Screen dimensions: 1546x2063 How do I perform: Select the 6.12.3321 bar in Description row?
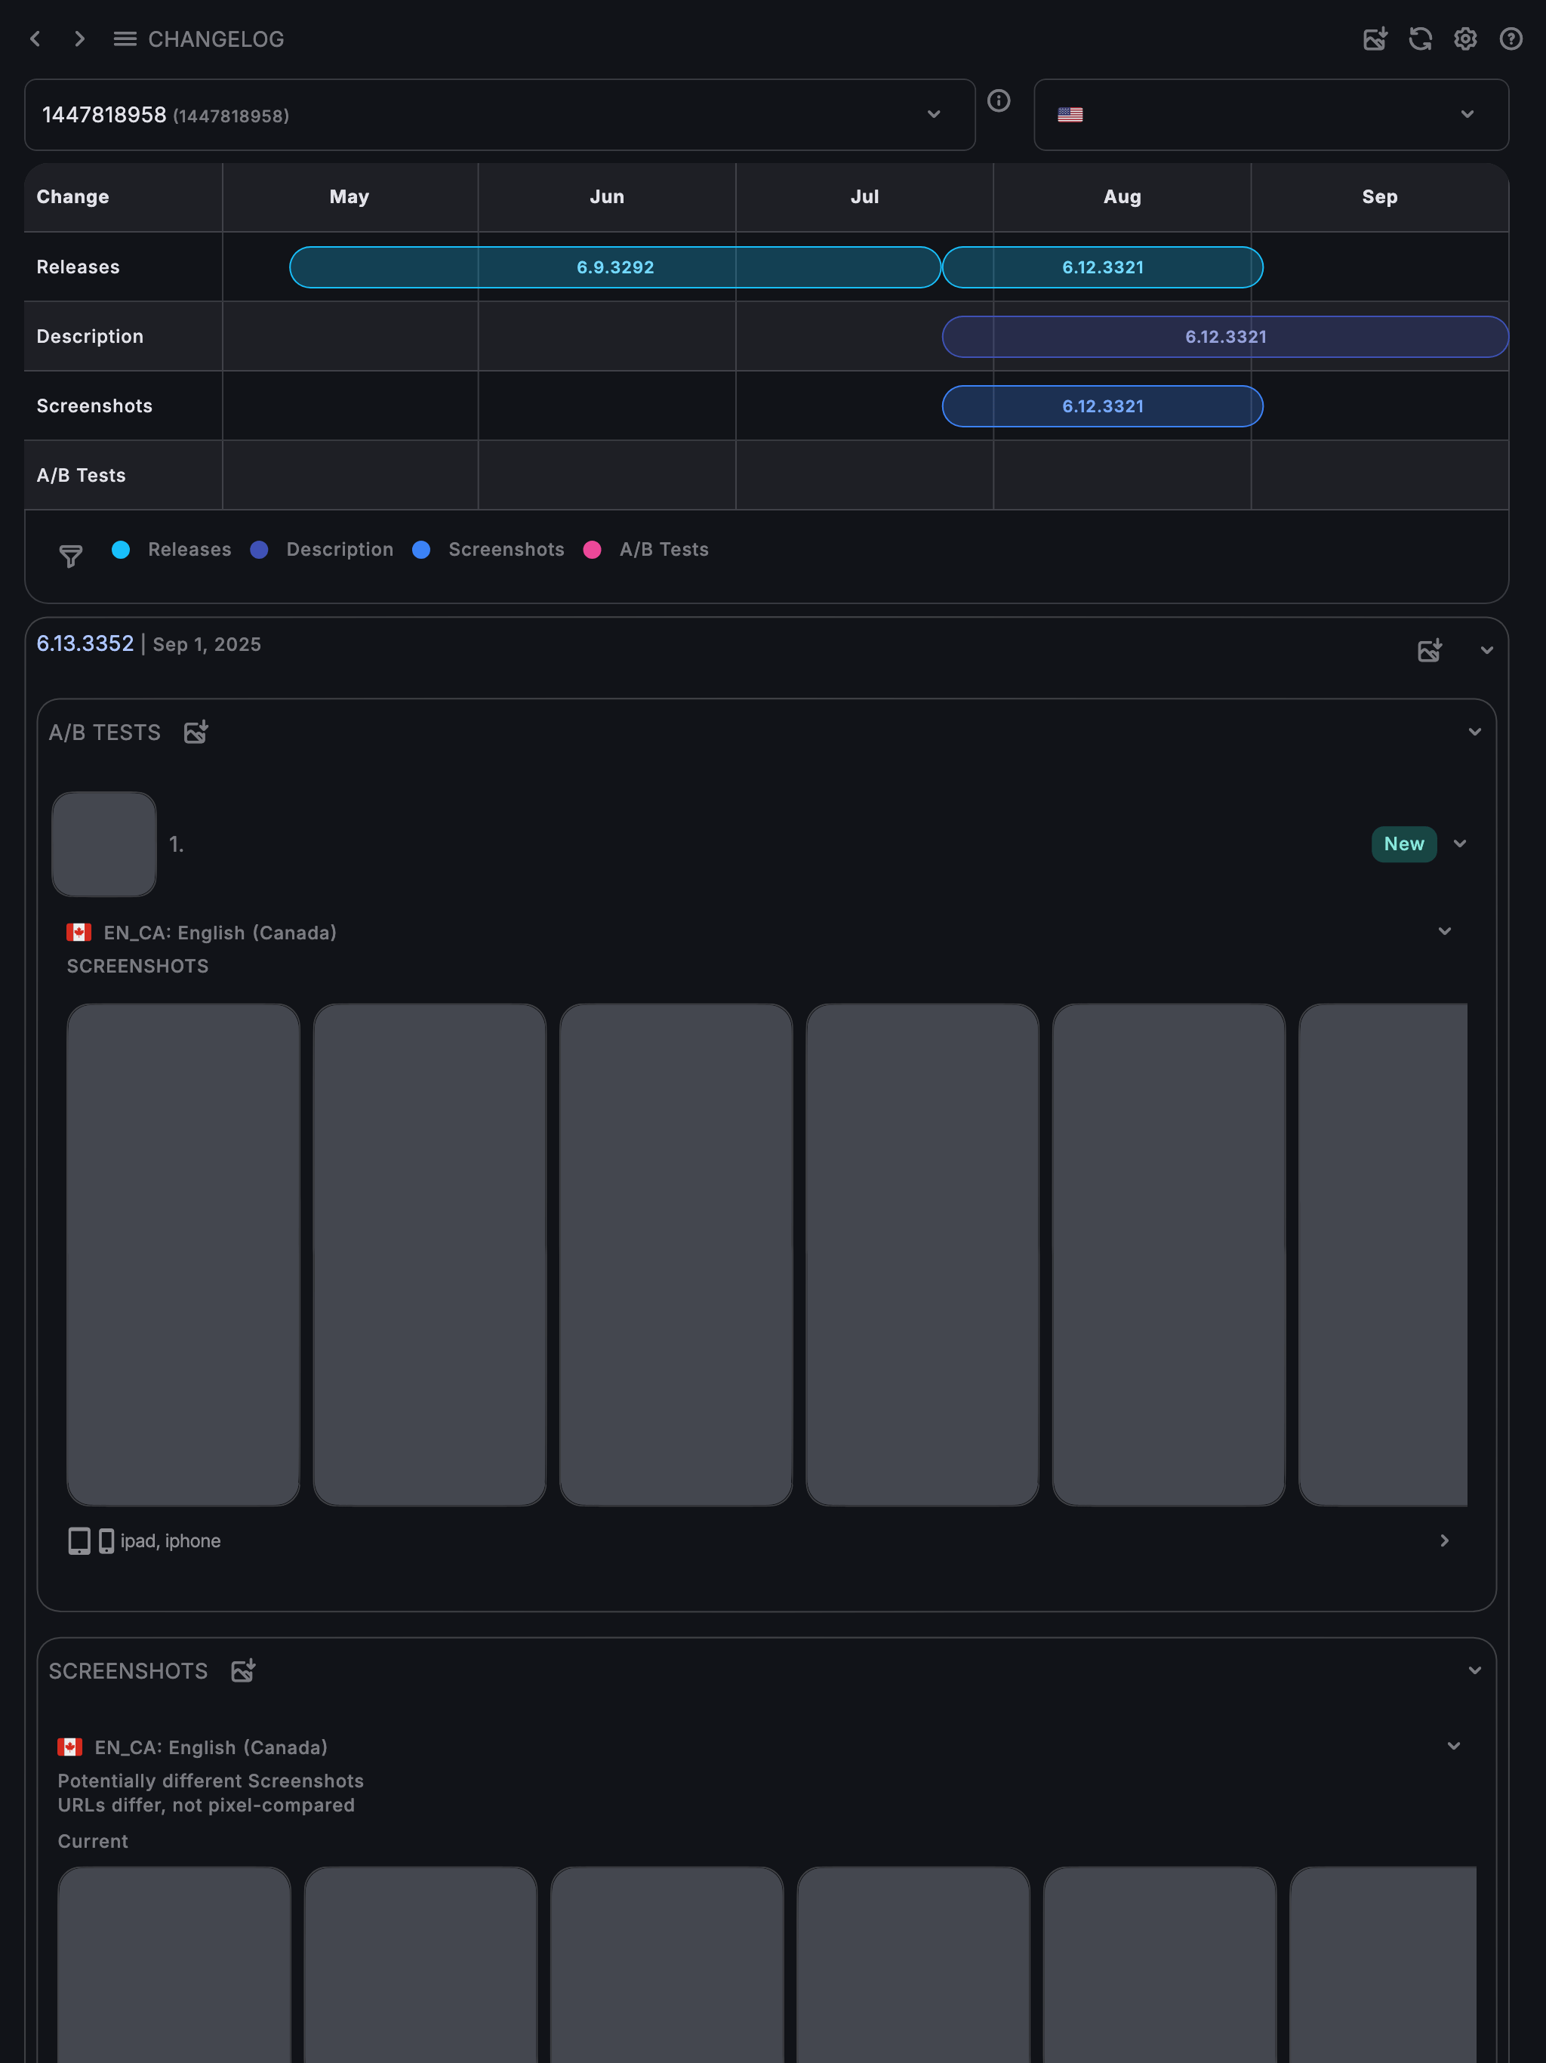pos(1225,337)
